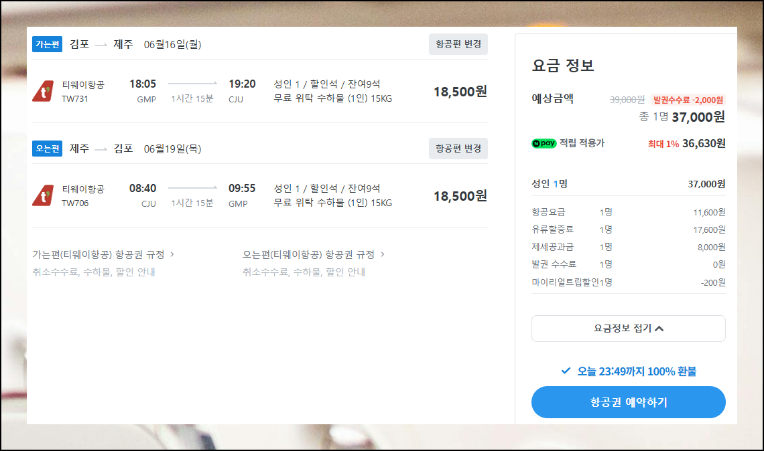Click TW731 baggage info 무료 위탁 수하물 15KG
The height and width of the screenshot is (451, 764).
tap(333, 98)
